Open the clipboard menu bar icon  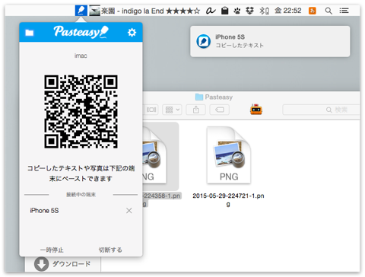tap(224, 11)
